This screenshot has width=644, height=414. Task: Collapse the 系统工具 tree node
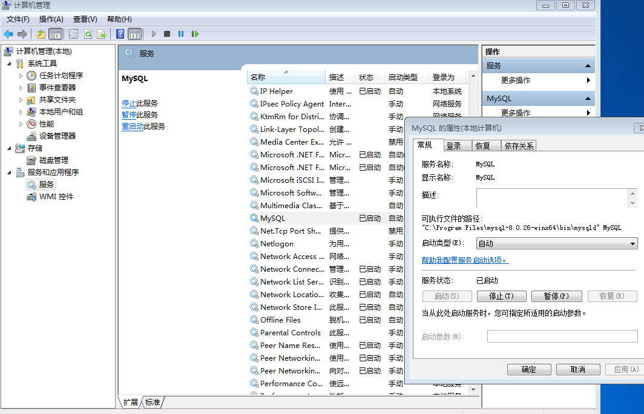coord(9,64)
